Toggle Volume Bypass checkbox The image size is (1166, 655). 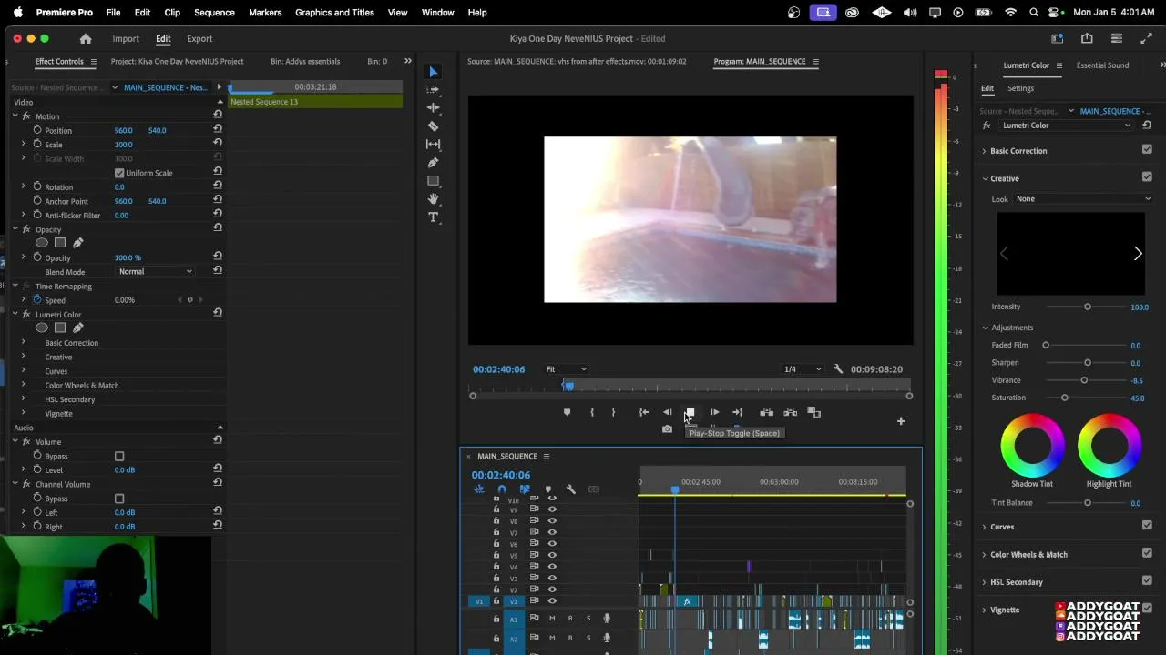click(119, 457)
